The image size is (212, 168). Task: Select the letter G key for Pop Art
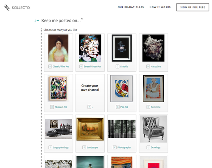117,107
